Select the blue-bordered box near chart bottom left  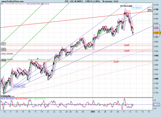click(19, 86)
